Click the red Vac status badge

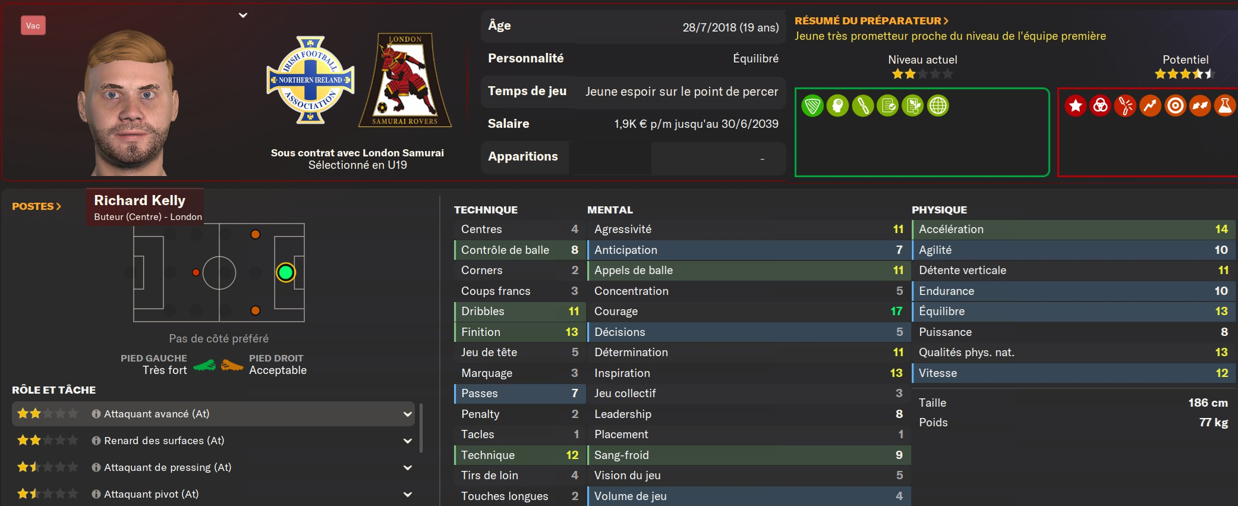click(33, 26)
